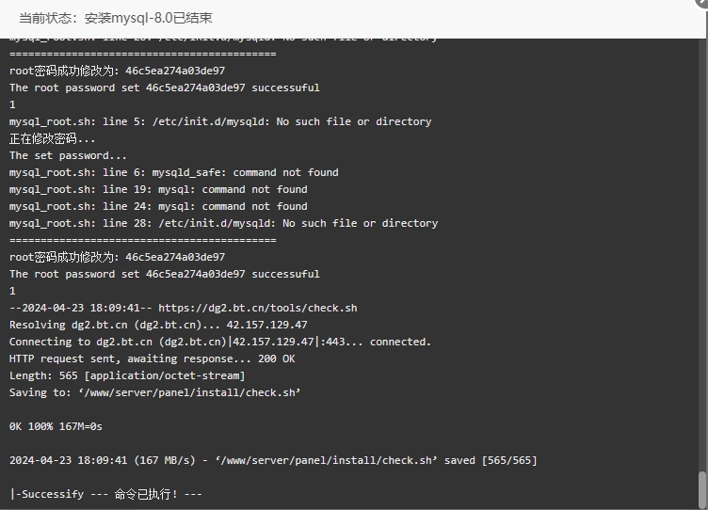708x510 pixels.
Task: Click the lower '=====' separator line
Action: [x=143, y=240]
